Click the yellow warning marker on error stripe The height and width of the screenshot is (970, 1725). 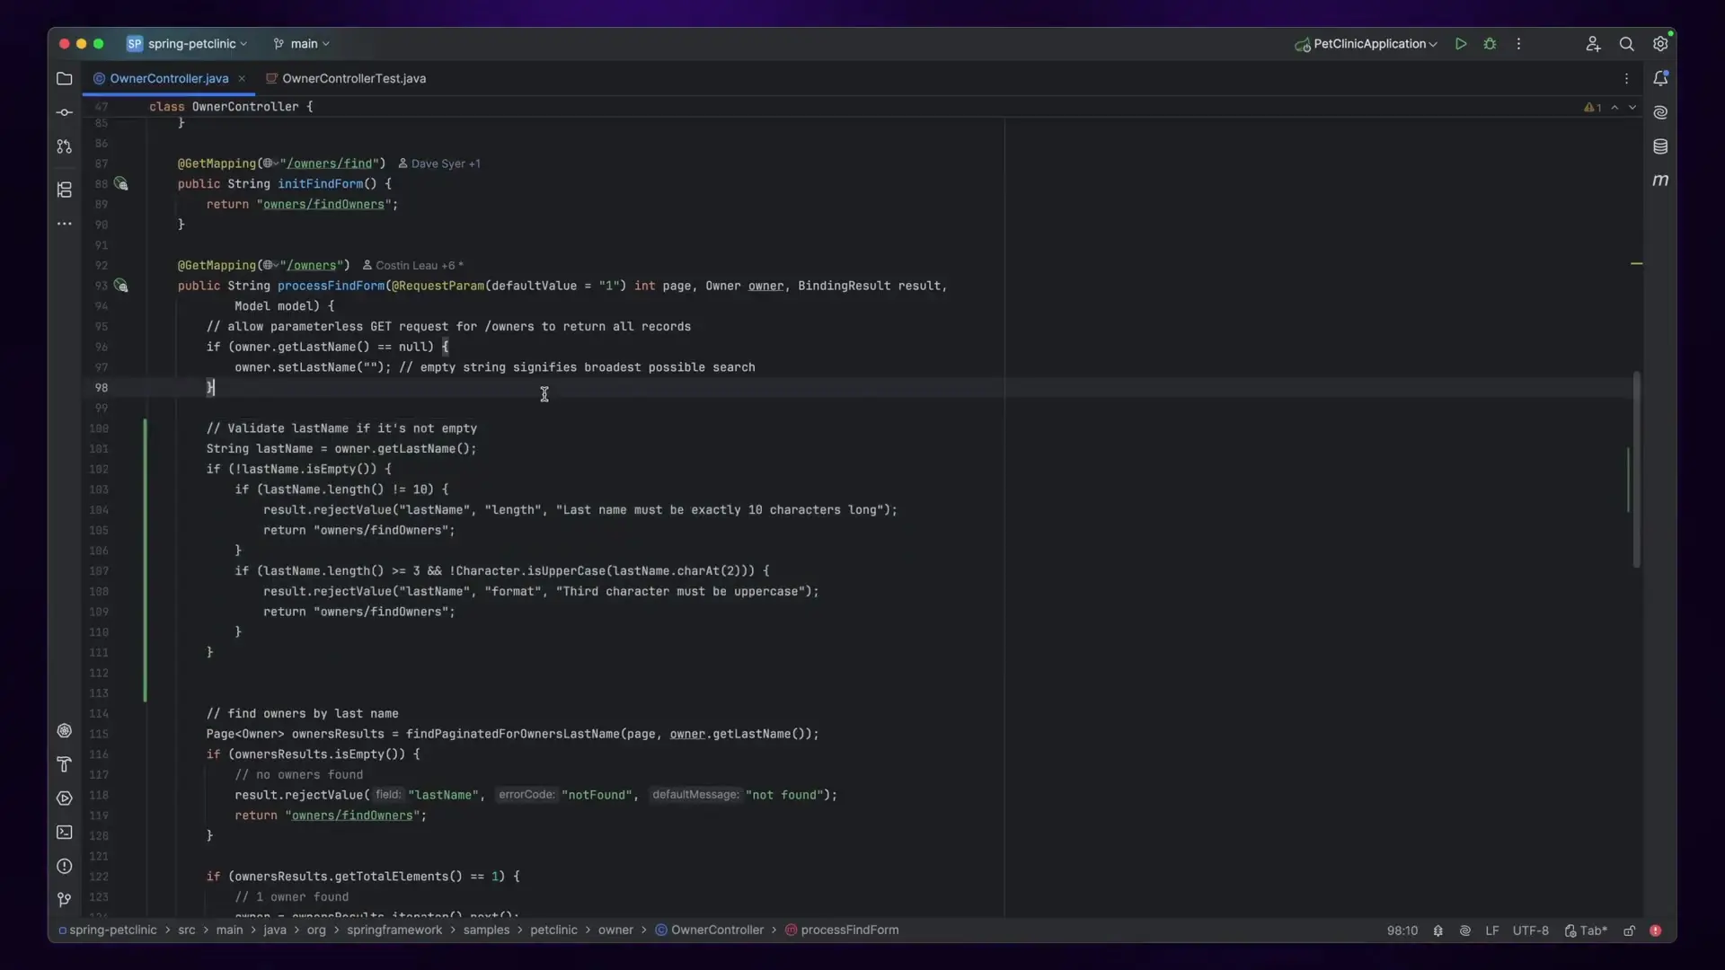[x=1636, y=264]
